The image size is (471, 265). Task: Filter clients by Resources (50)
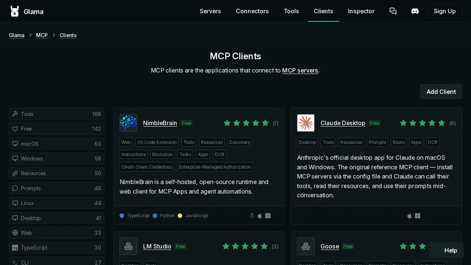coord(57,173)
